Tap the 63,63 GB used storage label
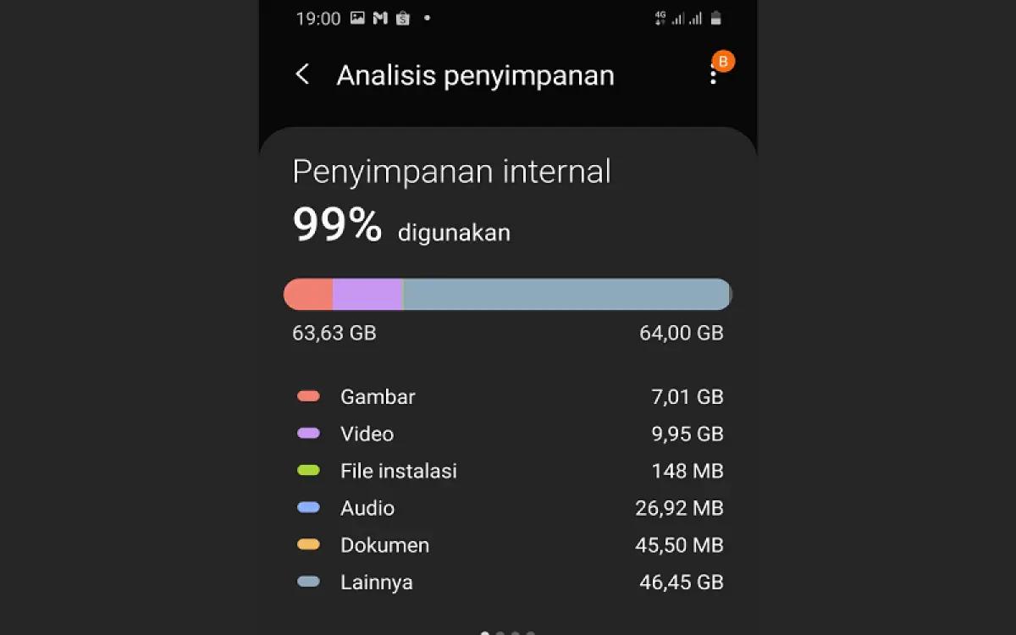 pos(334,333)
